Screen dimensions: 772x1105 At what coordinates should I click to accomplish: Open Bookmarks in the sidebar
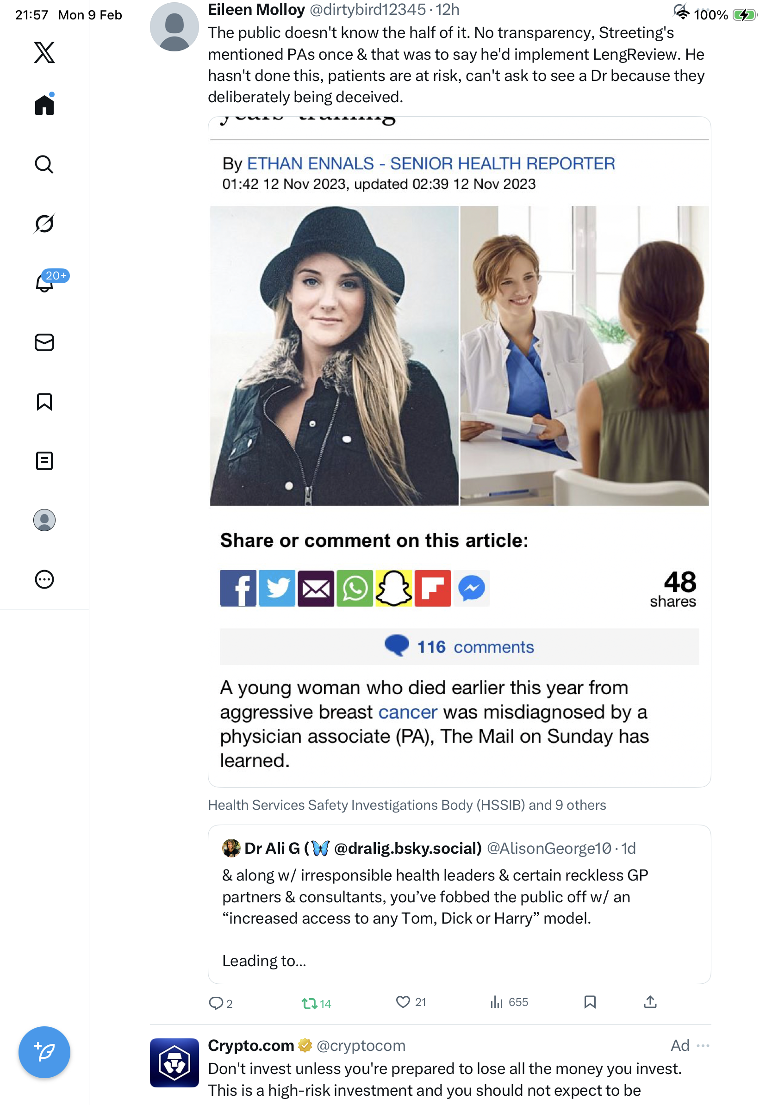[44, 401]
